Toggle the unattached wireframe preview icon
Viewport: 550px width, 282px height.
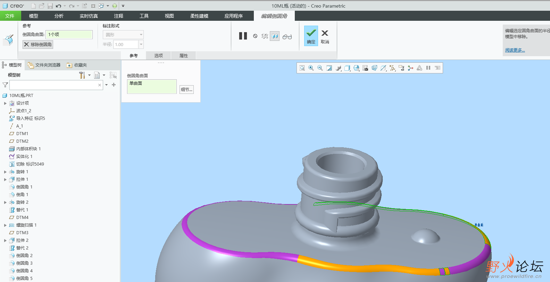point(265,36)
